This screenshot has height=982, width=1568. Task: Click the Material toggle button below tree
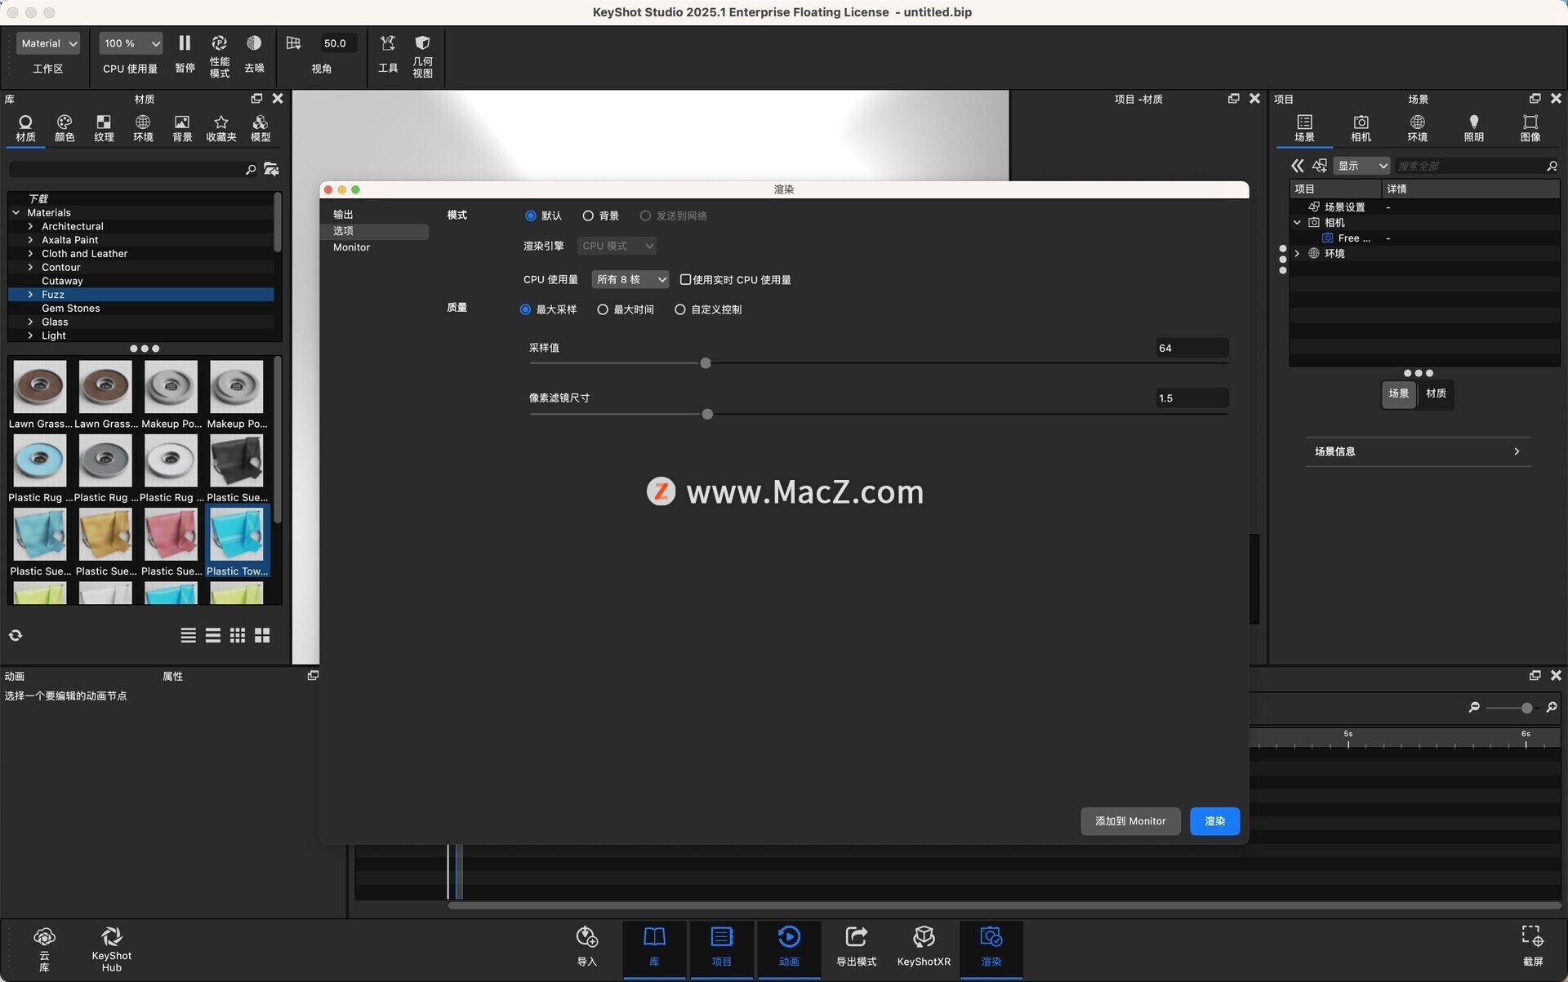1436,393
